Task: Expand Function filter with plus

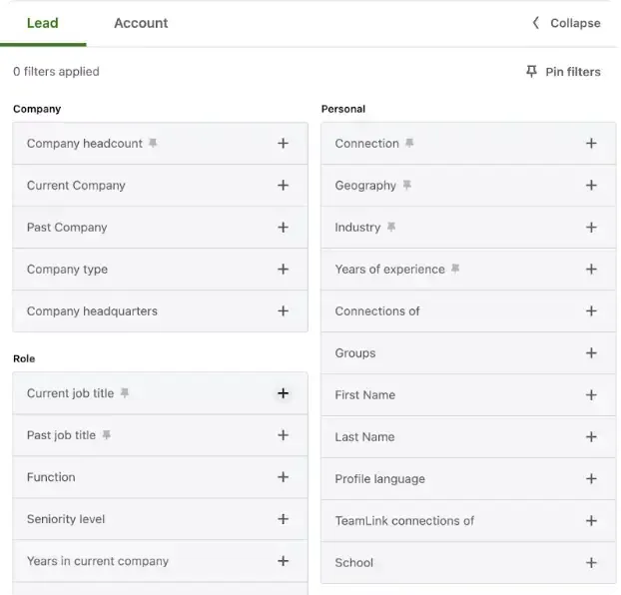Action: tap(283, 477)
